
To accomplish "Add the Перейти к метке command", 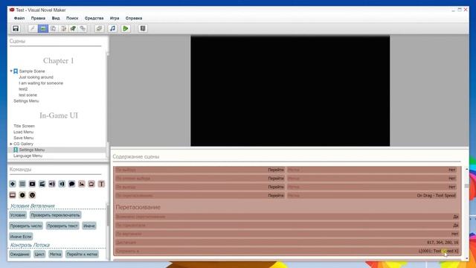I will pos(82,255).
